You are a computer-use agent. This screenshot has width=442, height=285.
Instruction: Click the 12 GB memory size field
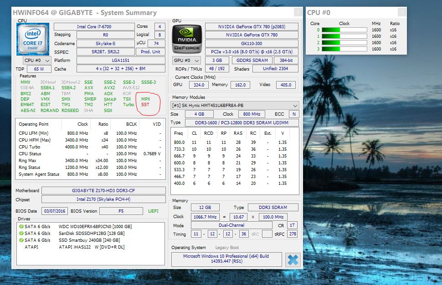(x=205, y=208)
